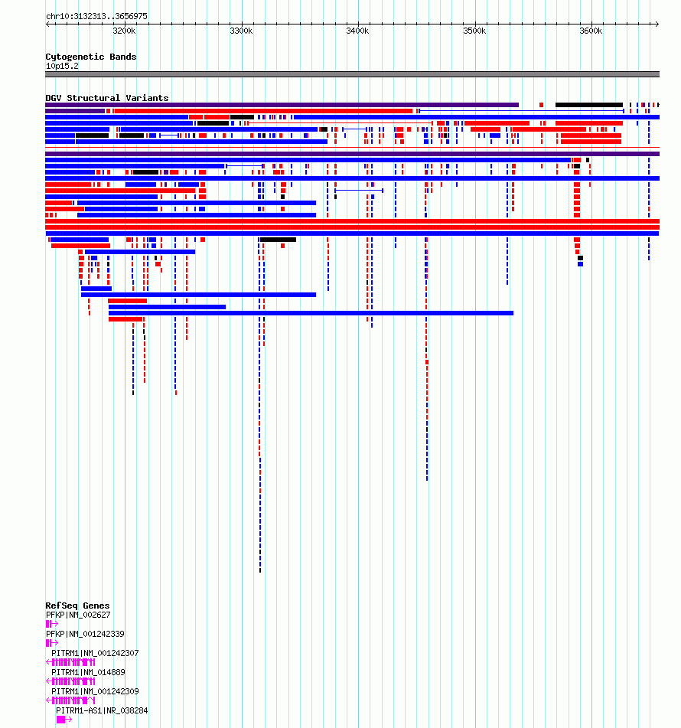The height and width of the screenshot is (728, 681).
Task: Click the 3600k ruler label
Action: click(x=591, y=31)
